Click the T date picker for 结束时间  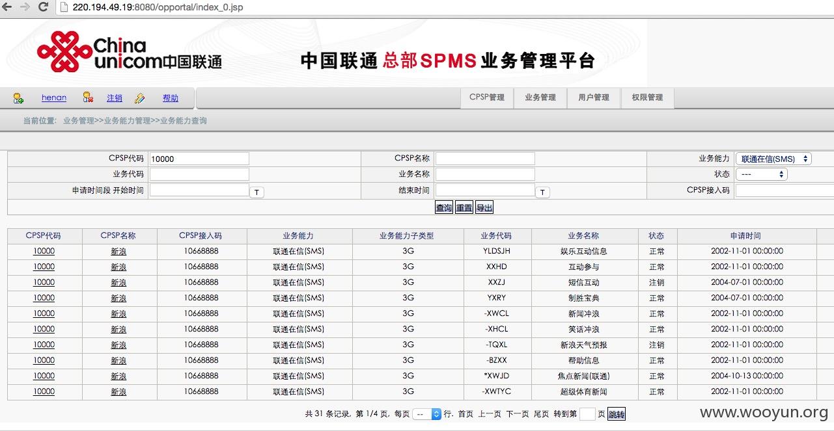click(542, 192)
